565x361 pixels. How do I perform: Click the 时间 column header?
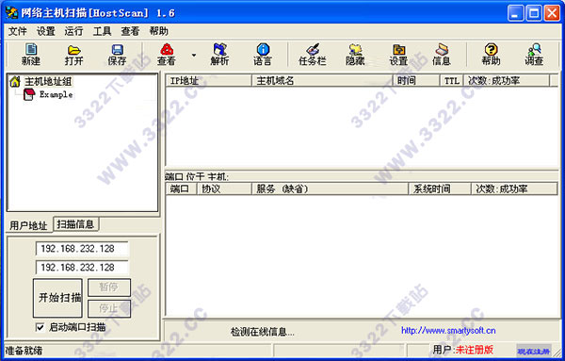(x=416, y=80)
